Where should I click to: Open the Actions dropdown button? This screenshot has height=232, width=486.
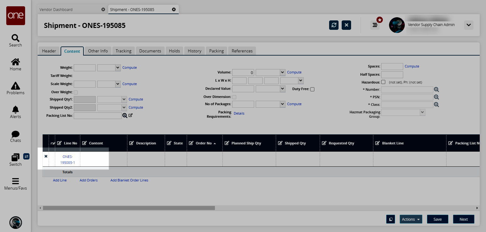click(x=411, y=219)
